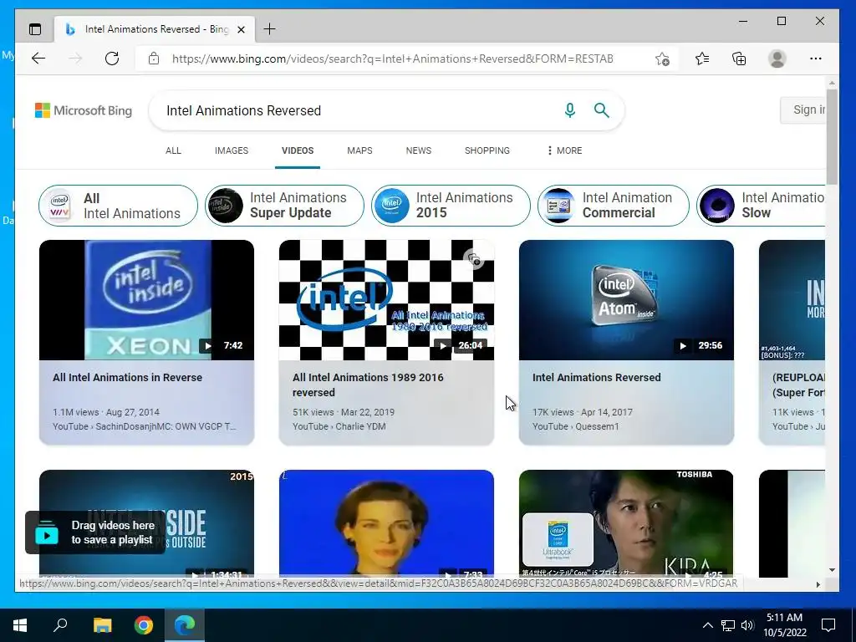Submit search with magnifier icon
The height and width of the screenshot is (642, 856).
click(602, 110)
